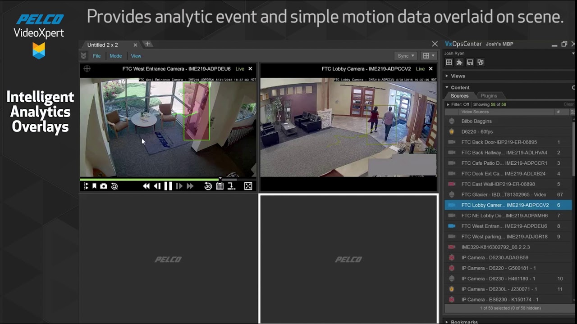Select FTC East Wall-IBP219-ER-06898

pyautogui.click(x=508, y=184)
